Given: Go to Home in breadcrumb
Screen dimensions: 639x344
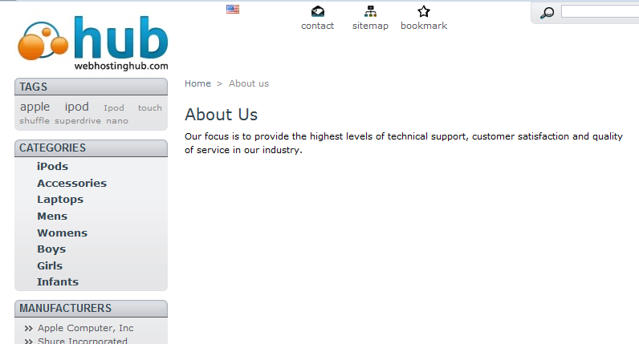Looking at the screenshot, I should click(x=197, y=83).
